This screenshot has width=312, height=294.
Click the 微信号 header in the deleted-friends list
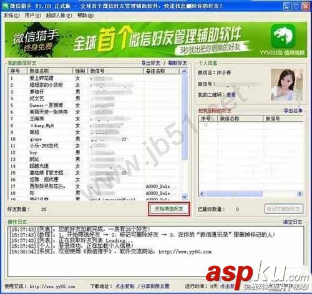coord(283,119)
